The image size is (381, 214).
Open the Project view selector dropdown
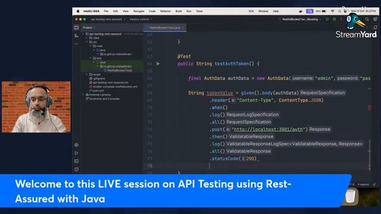[89, 28]
